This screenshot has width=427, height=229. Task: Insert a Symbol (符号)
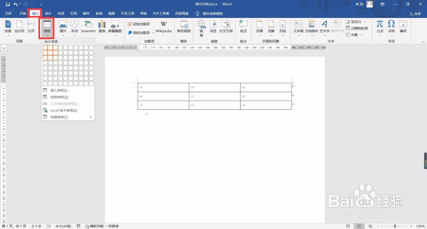pyautogui.click(x=391, y=28)
